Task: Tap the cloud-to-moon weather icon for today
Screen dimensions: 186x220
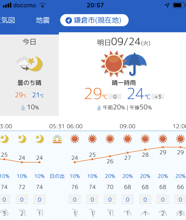Action: point(29,64)
